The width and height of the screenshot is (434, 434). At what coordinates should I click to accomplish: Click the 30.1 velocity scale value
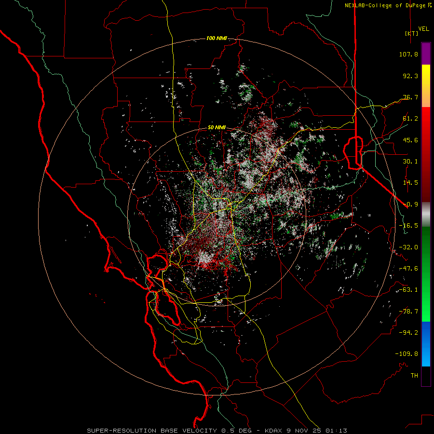410,162
